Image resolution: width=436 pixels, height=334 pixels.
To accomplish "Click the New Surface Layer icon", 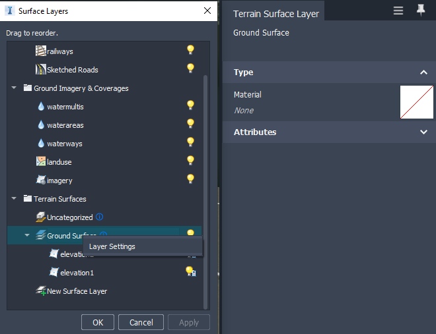I will coord(41,291).
